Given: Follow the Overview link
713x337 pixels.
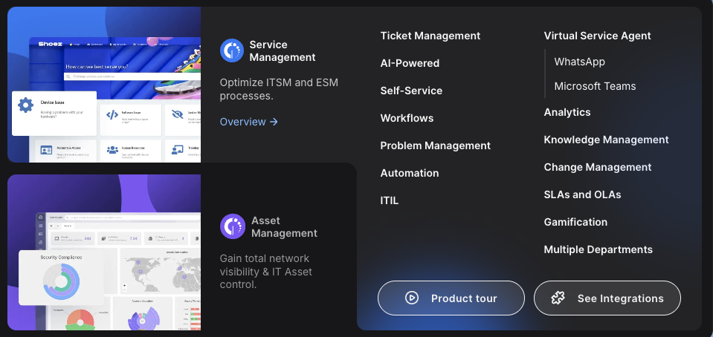Looking at the screenshot, I should click(249, 122).
